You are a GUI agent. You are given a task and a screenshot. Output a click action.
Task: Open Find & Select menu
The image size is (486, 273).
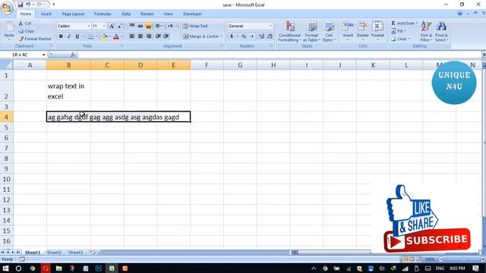click(441, 31)
